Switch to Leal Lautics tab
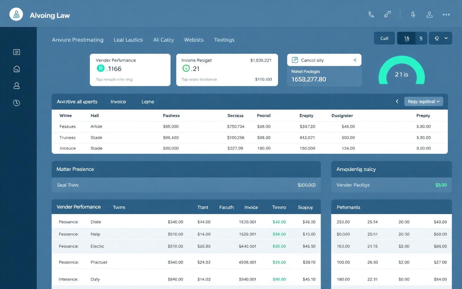Image resolution: width=462 pixels, height=289 pixels. [128, 40]
